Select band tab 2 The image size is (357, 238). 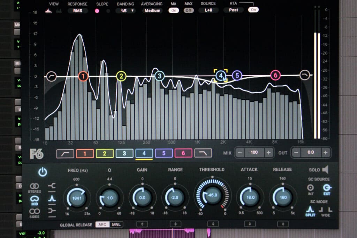point(105,153)
